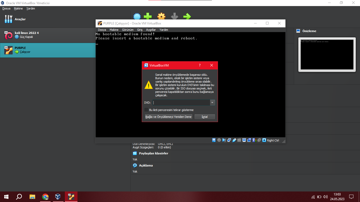Open Dosya menu in PURPLE VM window
The height and width of the screenshot is (202, 360).
(102, 30)
